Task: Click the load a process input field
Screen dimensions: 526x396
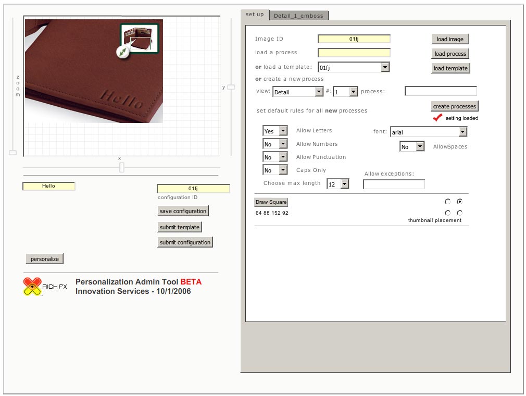Action: (x=354, y=53)
